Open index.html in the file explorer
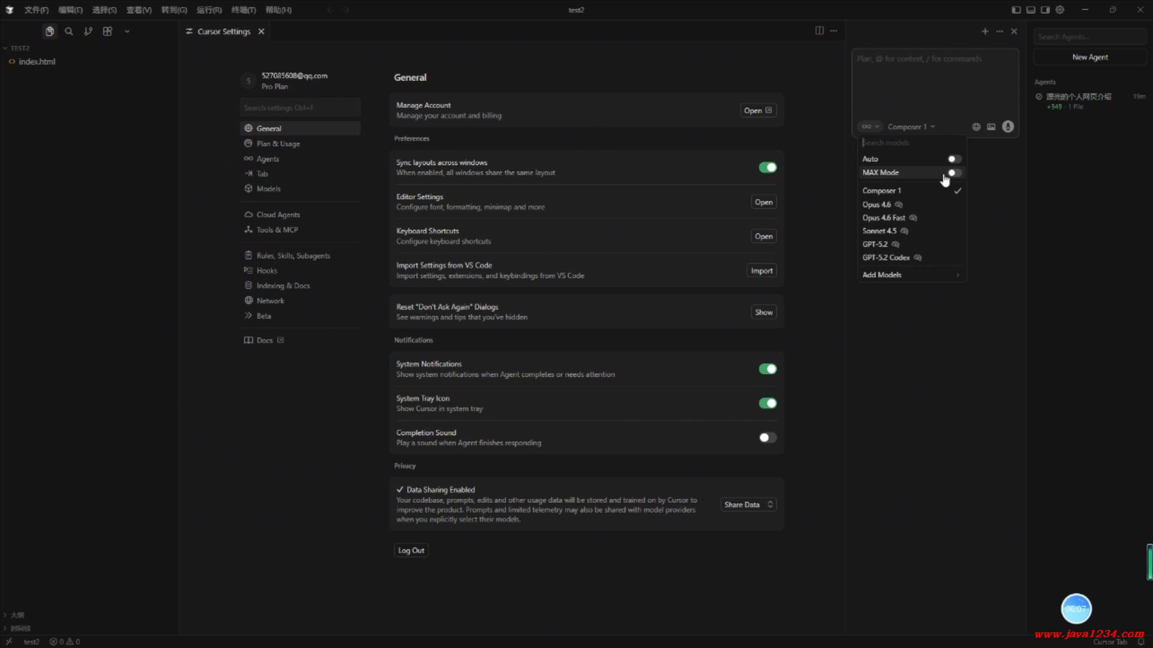Image resolution: width=1153 pixels, height=648 pixels. pos(37,62)
